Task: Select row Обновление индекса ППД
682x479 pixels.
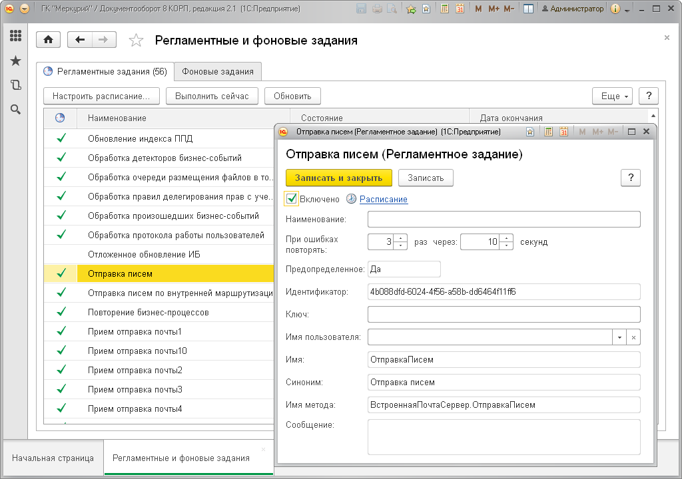Action: 159,138
